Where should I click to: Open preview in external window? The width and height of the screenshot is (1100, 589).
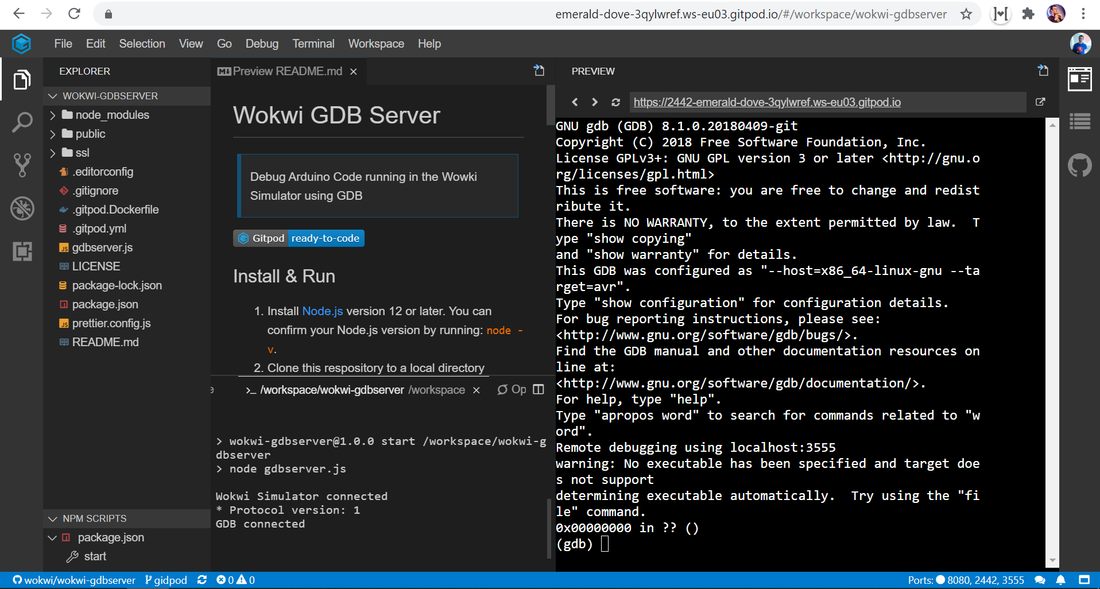click(1040, 102)
